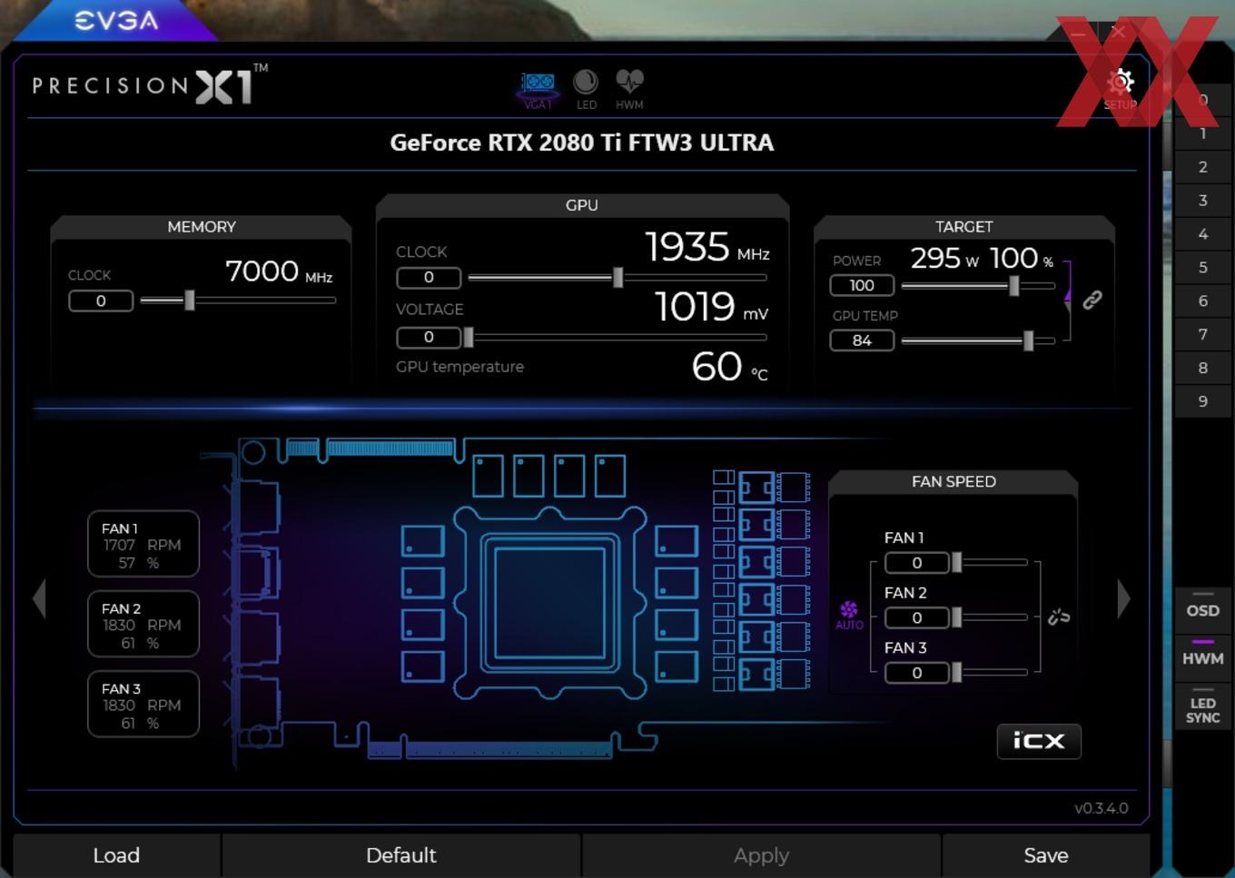
Task: Go to the previous page arrow
Action: 39,599
